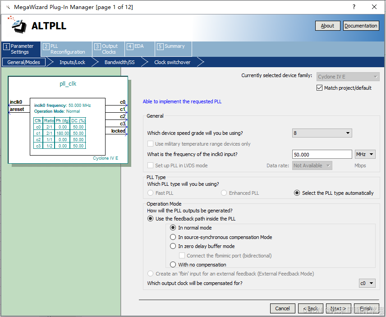Click the pll_clk block diagram title
Viewport: 386px width, 317px height.
68,84
